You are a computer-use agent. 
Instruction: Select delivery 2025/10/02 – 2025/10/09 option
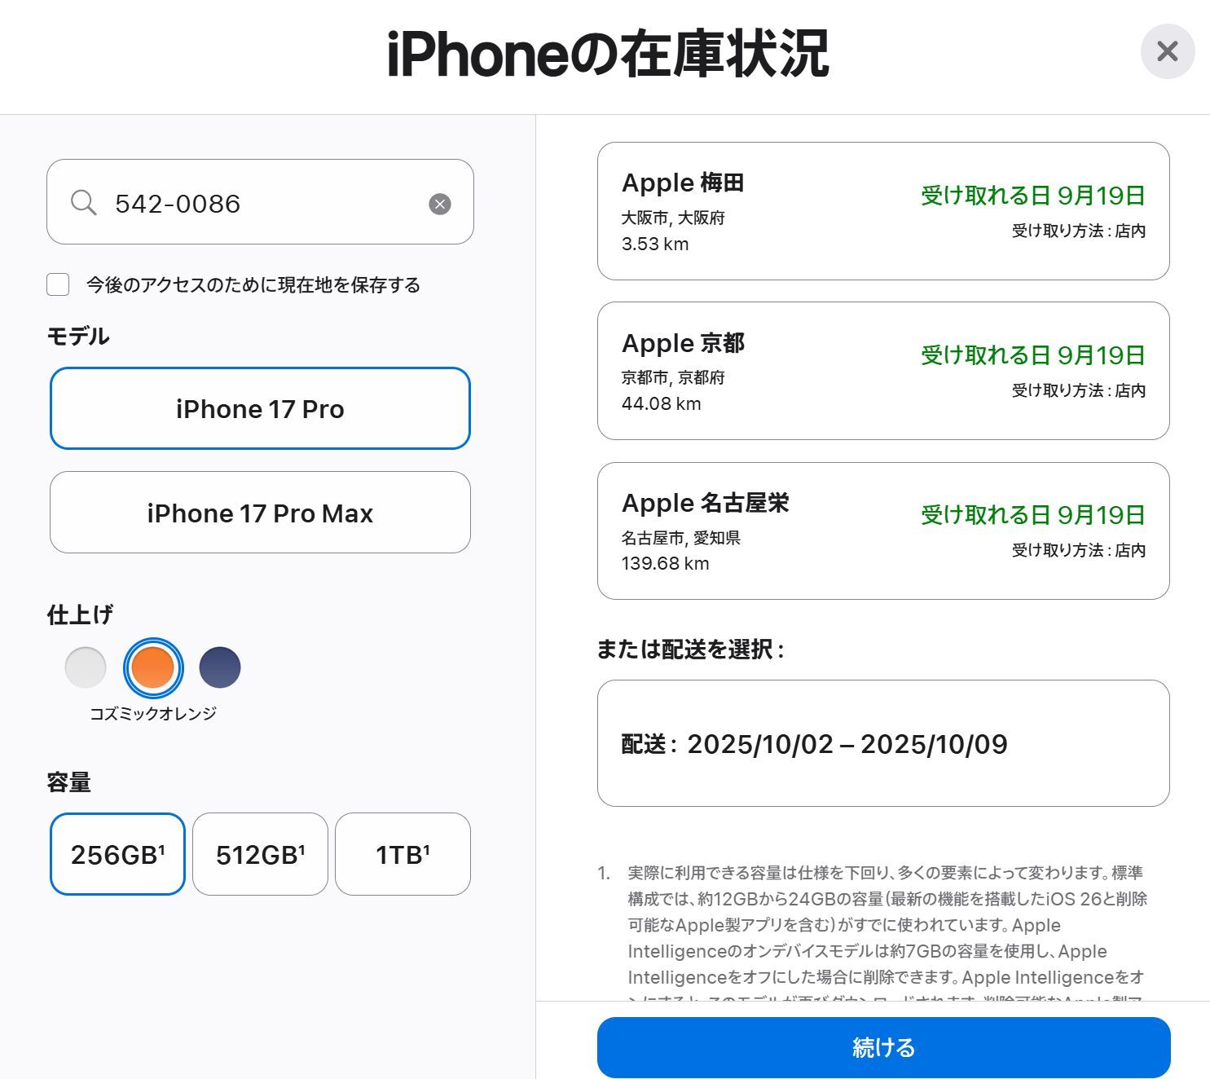point(883,743)
